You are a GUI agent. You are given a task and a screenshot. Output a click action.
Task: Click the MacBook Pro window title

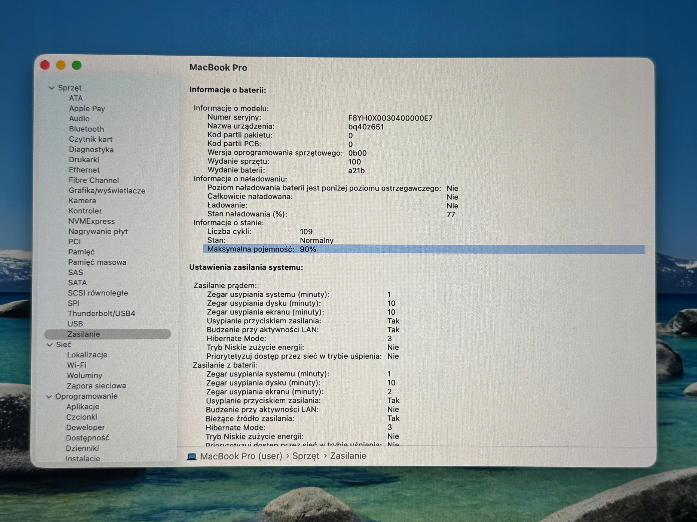pos(218,68)
